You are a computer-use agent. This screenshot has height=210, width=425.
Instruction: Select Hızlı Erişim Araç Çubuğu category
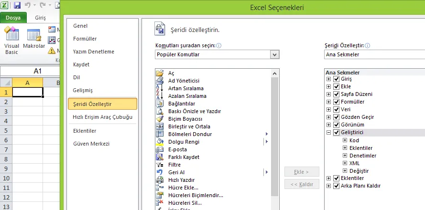[102, 117]
